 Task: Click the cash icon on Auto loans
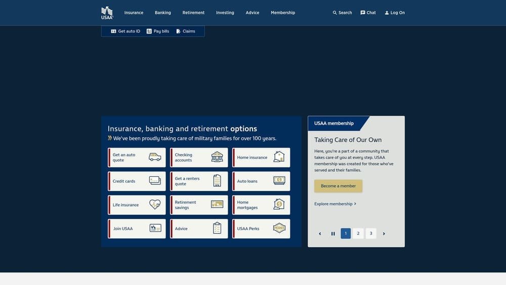(279, 180)
